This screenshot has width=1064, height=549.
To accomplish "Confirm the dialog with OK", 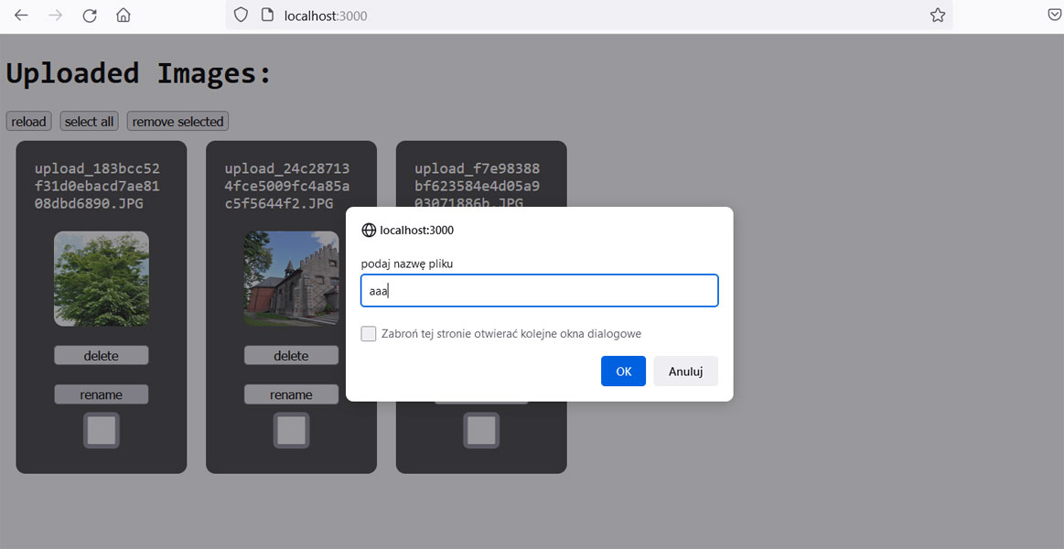I will [x=623, y=371].
